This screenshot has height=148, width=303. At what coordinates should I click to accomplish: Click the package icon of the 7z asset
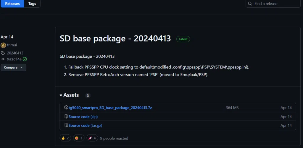pos(66,108)
